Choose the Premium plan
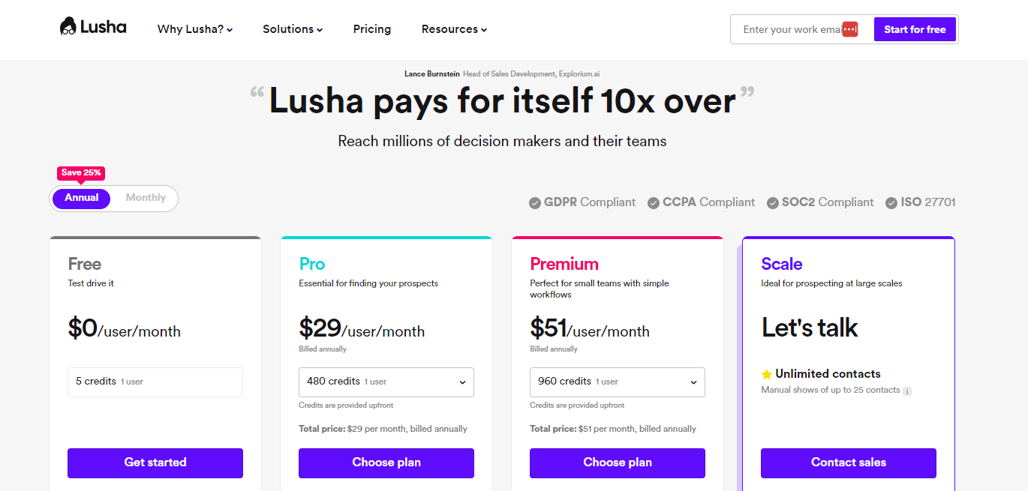Viewport: 1028px width, 491px height. pyautogui.click(x=617, y=463)
